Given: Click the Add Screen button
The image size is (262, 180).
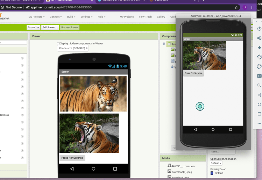Looking at the screenshot, I should pos(50,27).
